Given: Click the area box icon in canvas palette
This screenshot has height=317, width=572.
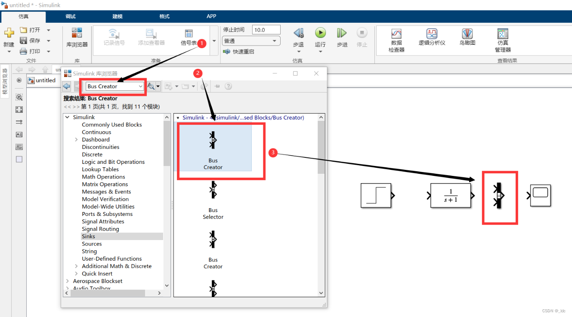Looking at the screenshot, I should (19, 159).
